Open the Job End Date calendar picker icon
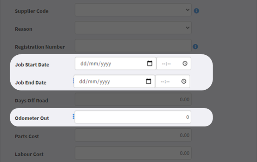 (148, 81)
